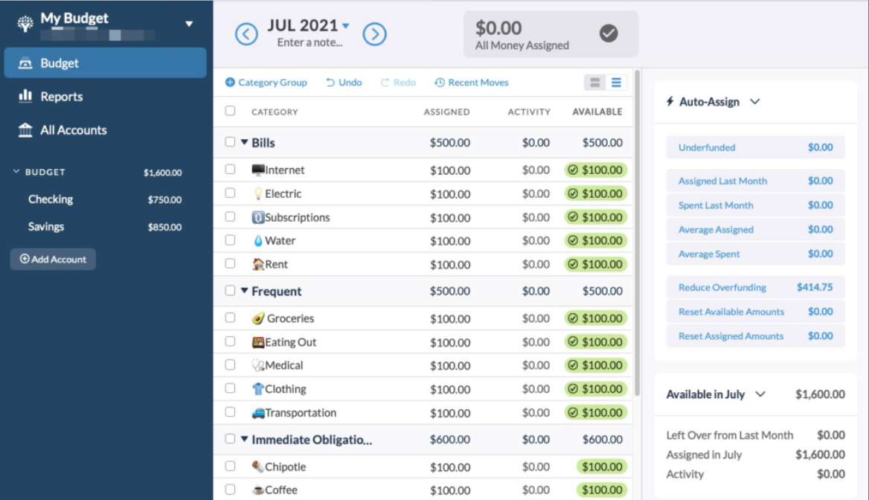
Task: Click the Rent assigned amount
Action: 450,264
